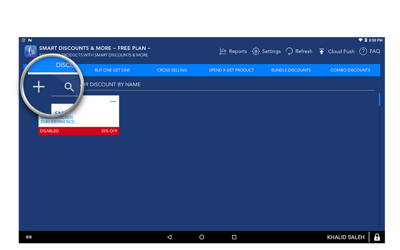
Task: Click the Smart Discounts app logo
Action: [x=30, y=51]
